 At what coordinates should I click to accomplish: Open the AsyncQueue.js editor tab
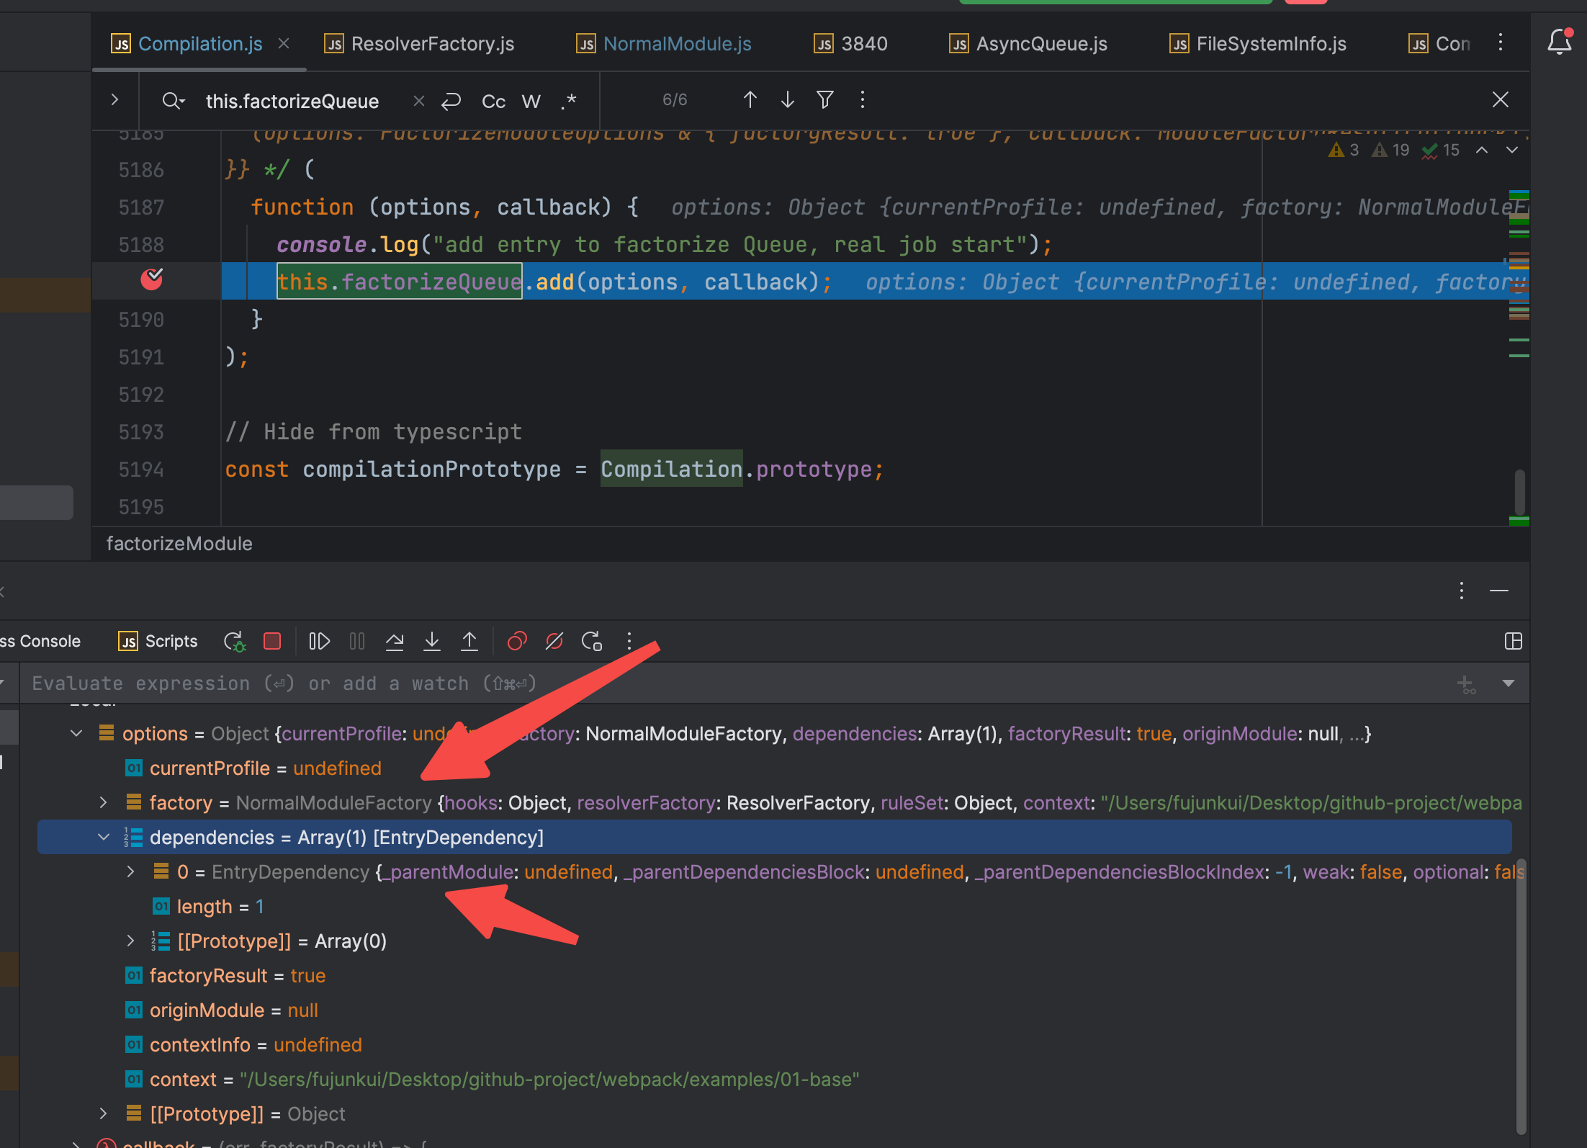pos(1040,44)
